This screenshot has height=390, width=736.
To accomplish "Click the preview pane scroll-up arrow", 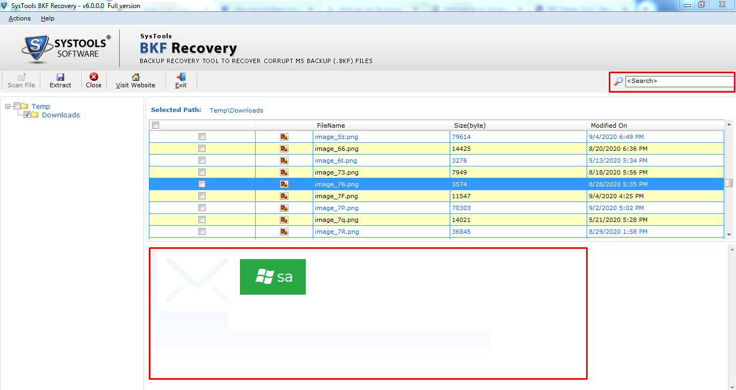I will (x=732, y=249).
